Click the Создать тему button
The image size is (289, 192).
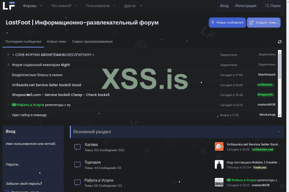click(x=264, y=23)
